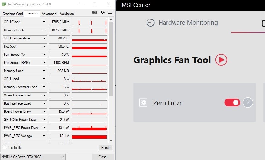
Task: Open the NVIDIA GeForce RTX 3060 selector
Action: (x=33, y=157)
